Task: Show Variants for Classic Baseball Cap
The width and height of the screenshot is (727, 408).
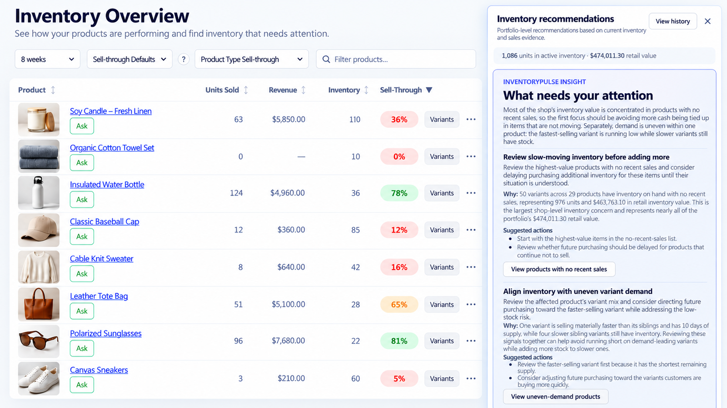Action: pos(442,230)
